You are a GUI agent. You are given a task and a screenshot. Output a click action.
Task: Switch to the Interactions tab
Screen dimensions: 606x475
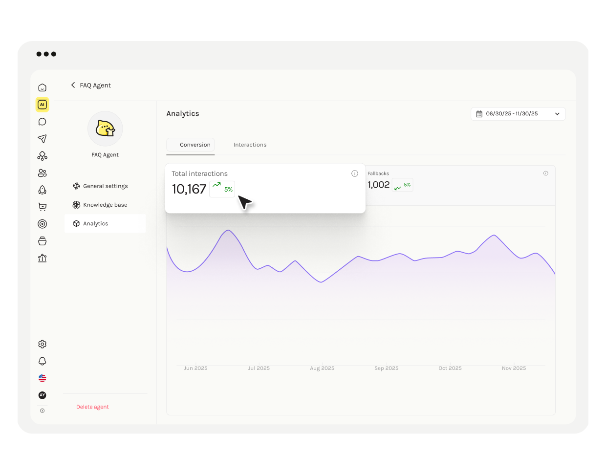coord(250,145)
